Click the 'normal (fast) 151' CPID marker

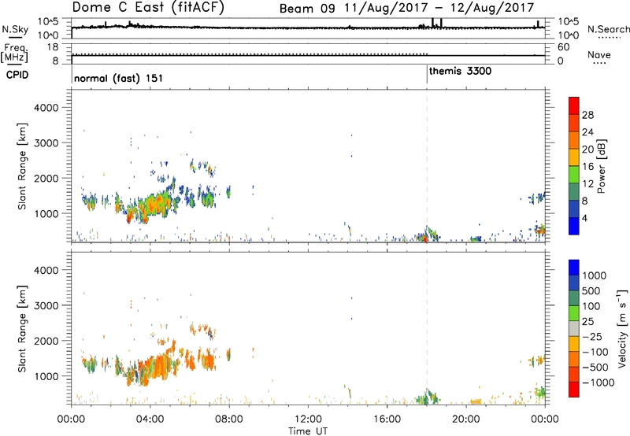point(119,78)
